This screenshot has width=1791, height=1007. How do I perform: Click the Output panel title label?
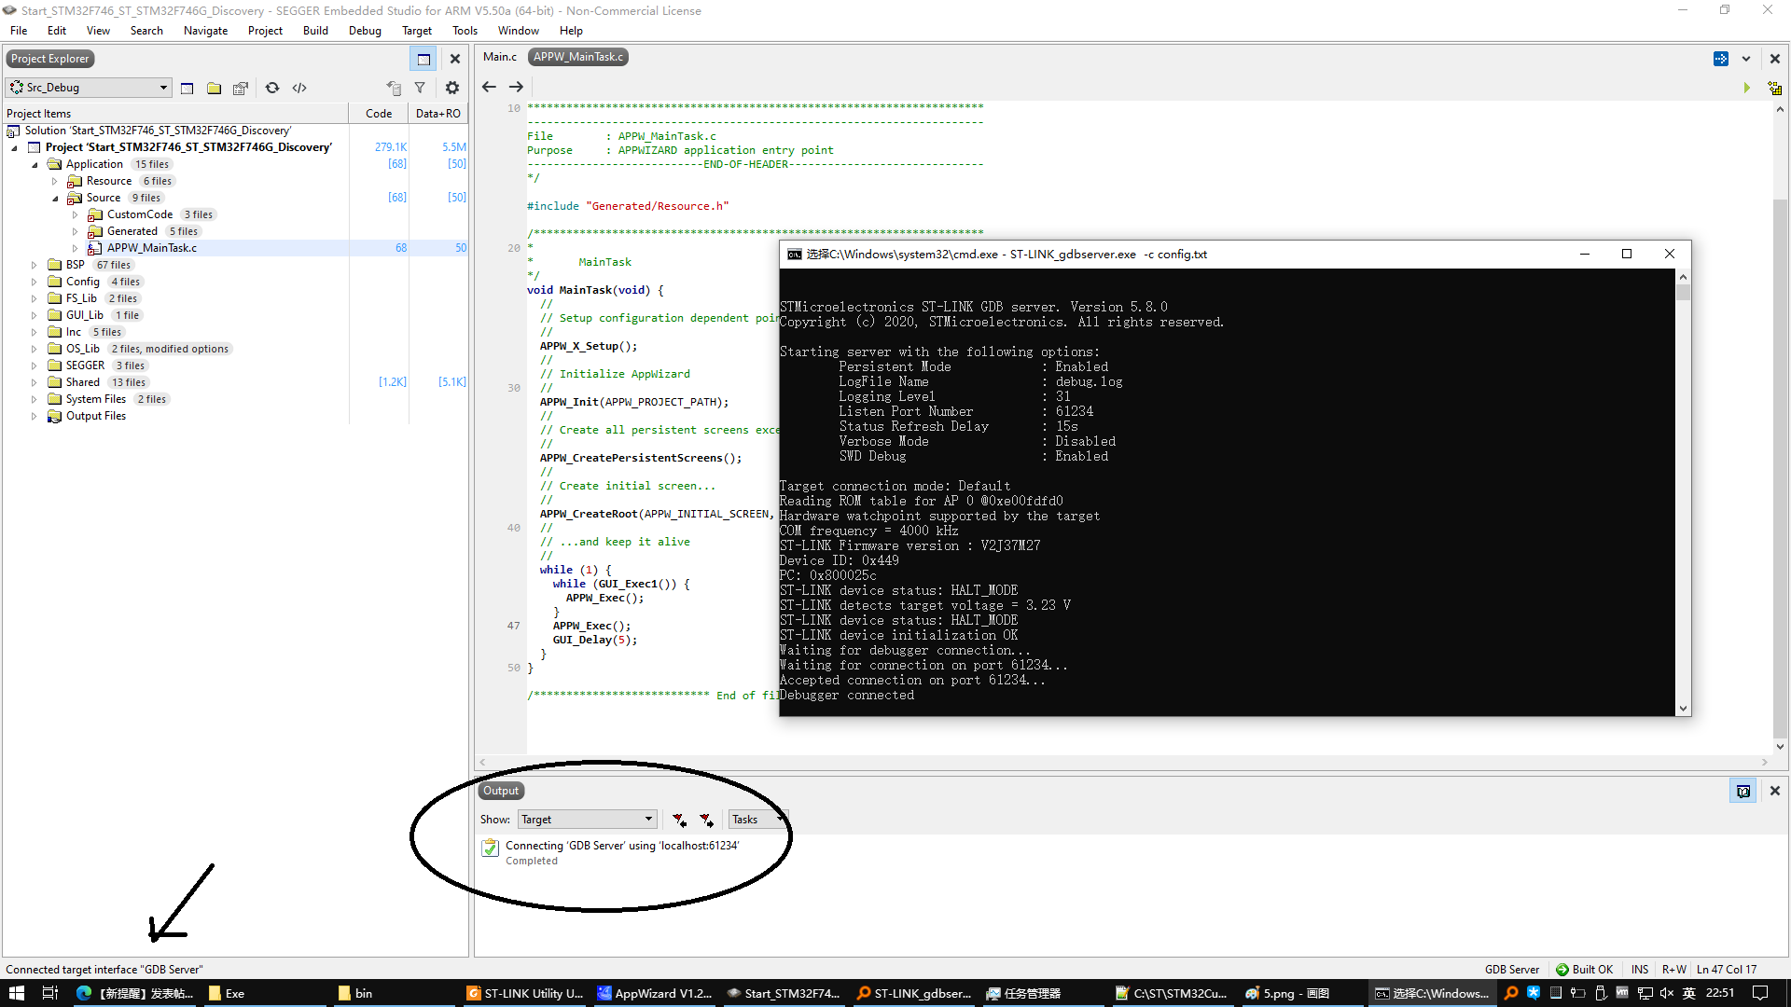(x=501, y=791)
